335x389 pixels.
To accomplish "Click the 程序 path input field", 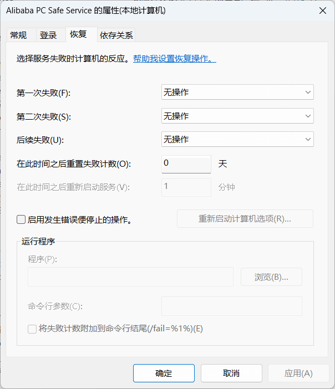I will click(131, 277).
